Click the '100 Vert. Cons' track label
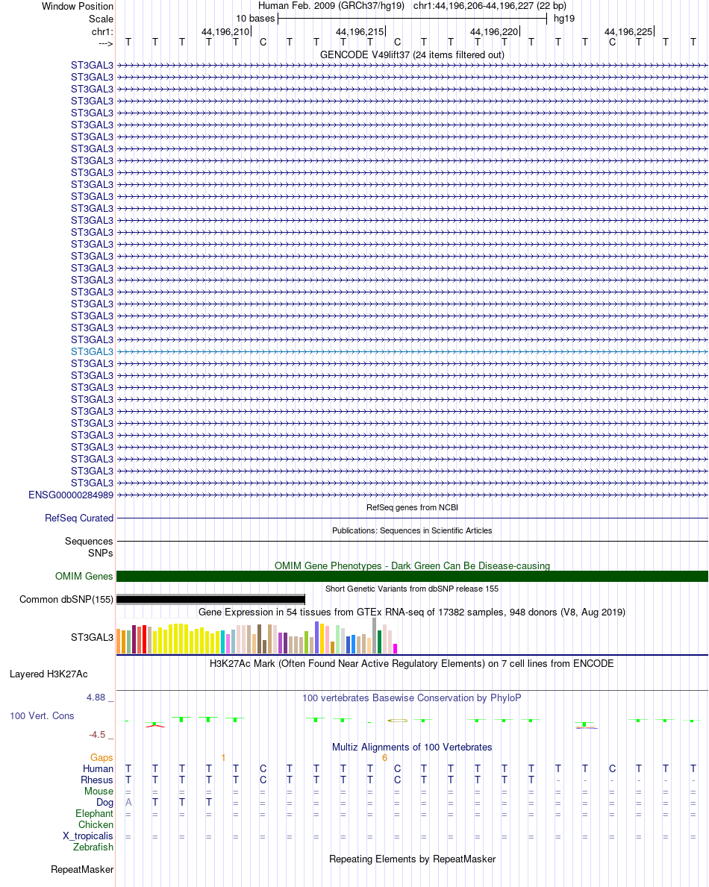This screenshot has height=887, width=709. coord(42,716)
